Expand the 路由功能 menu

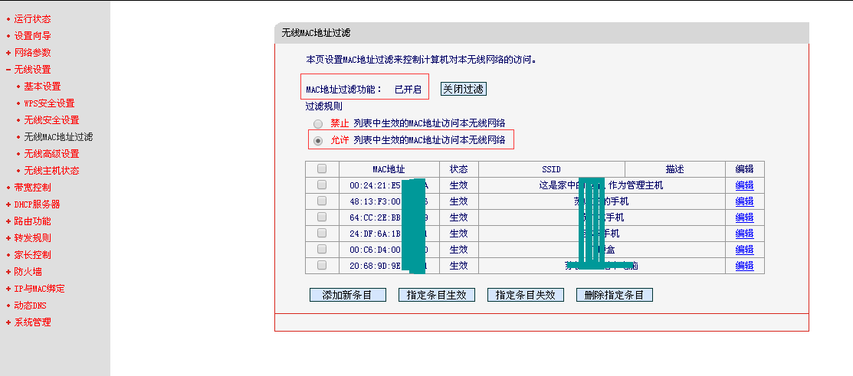(33, 221)
